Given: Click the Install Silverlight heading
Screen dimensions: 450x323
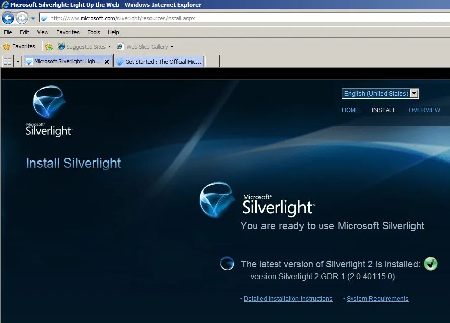Looking at the screenshot, I should pos(73,163).
